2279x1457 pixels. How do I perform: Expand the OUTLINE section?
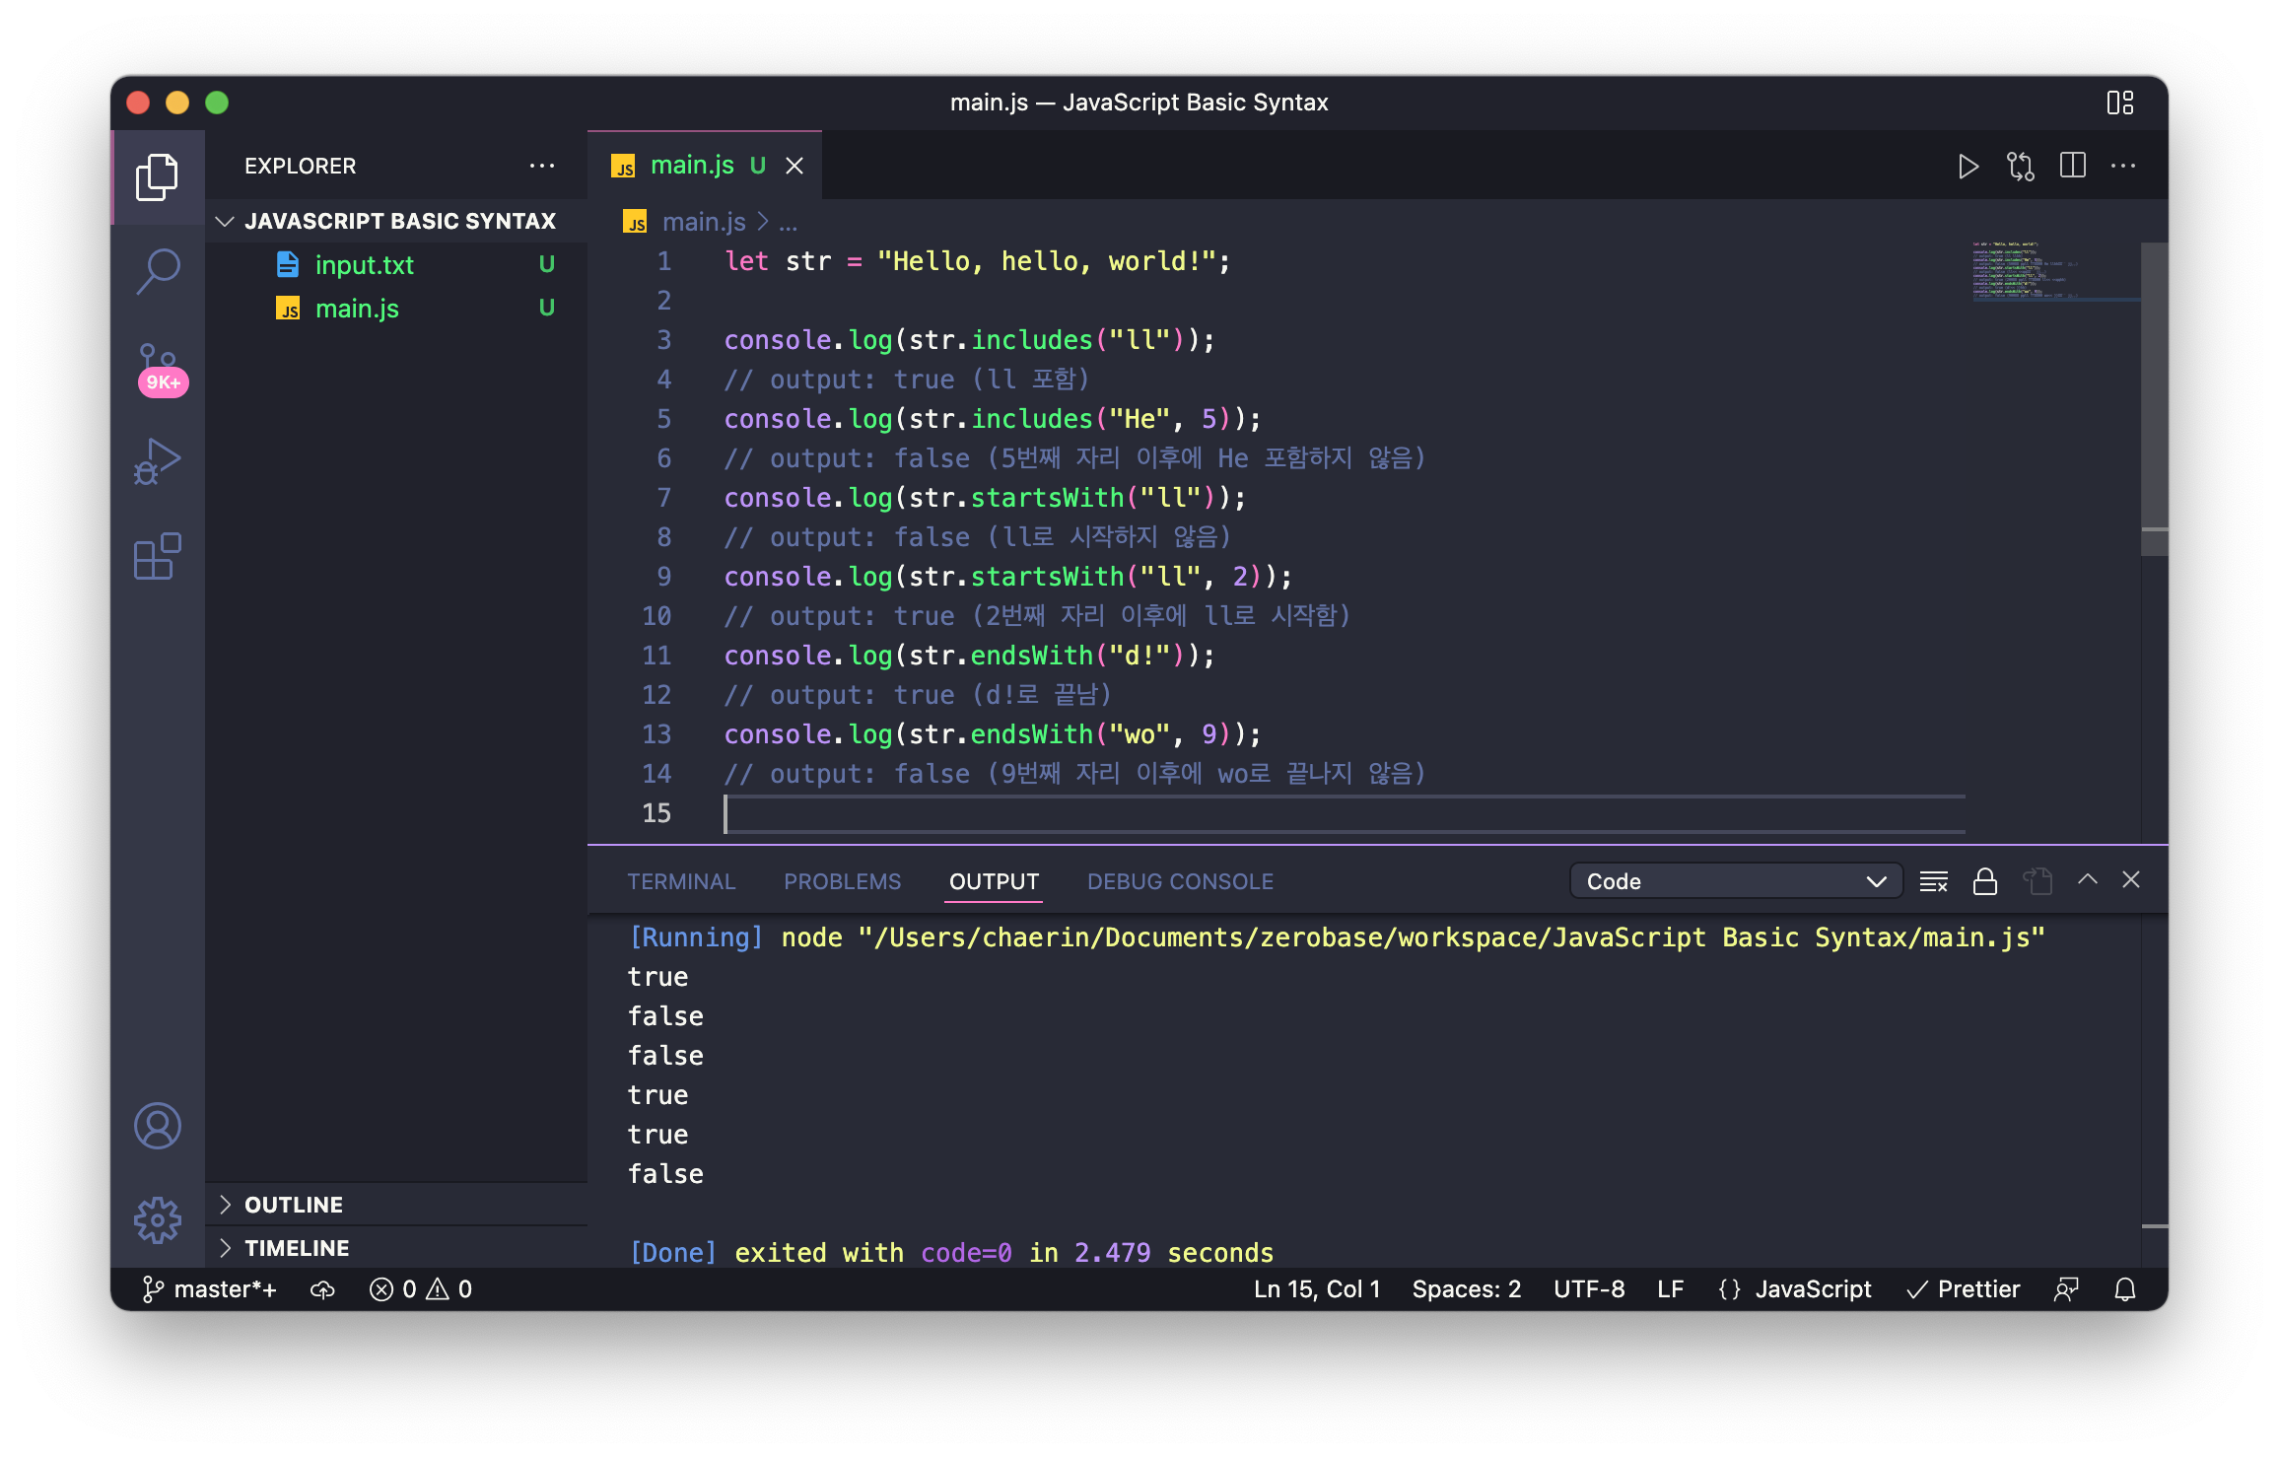click(294, 1205)
